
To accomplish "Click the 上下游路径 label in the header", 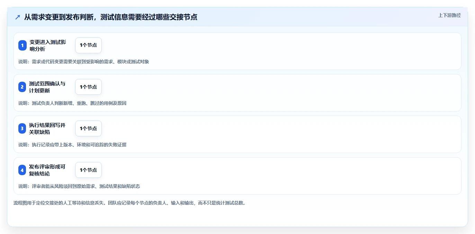I will 449,15.
